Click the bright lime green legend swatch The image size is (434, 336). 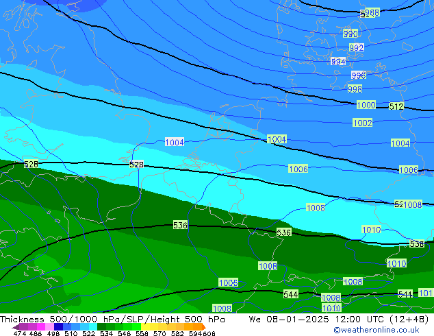point(137,327)
